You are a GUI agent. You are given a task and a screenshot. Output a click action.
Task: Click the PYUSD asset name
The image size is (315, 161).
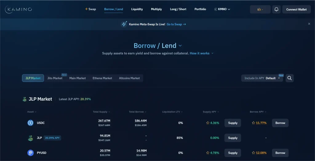[42, 153]
